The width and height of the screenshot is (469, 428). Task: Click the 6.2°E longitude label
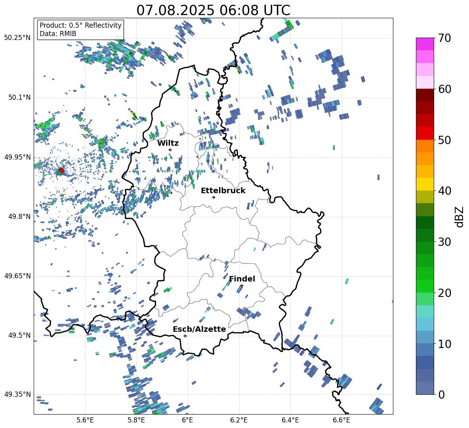point(239,420)
